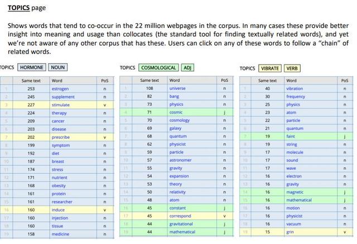Click the 'cosmic' word link
Screen dimensions: 357x244
coord(176,112)
